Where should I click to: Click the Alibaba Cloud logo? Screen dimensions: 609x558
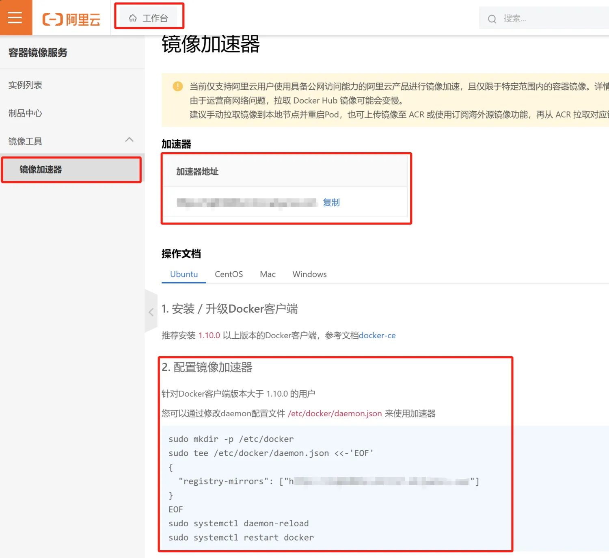click(71, 19)
